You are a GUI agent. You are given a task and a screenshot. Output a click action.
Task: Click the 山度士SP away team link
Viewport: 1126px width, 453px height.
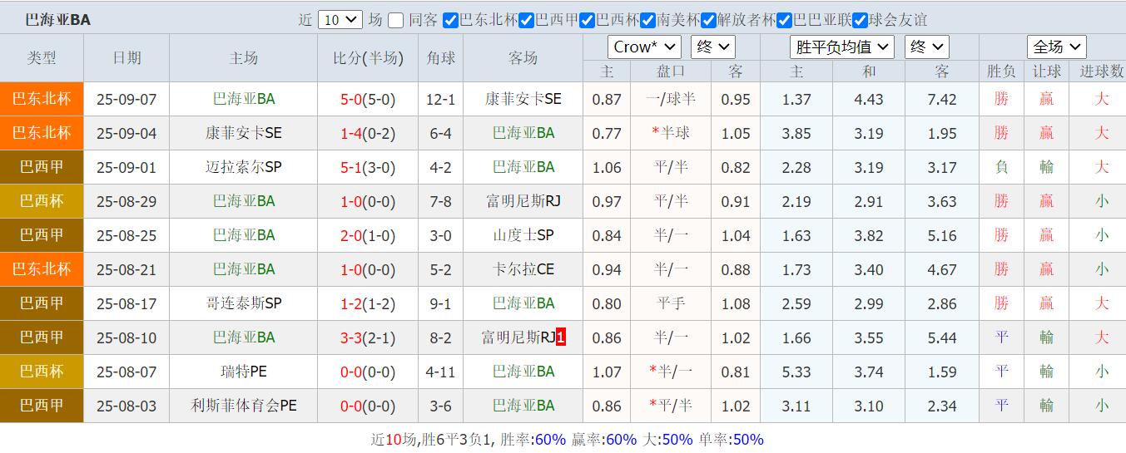point(523,235)
